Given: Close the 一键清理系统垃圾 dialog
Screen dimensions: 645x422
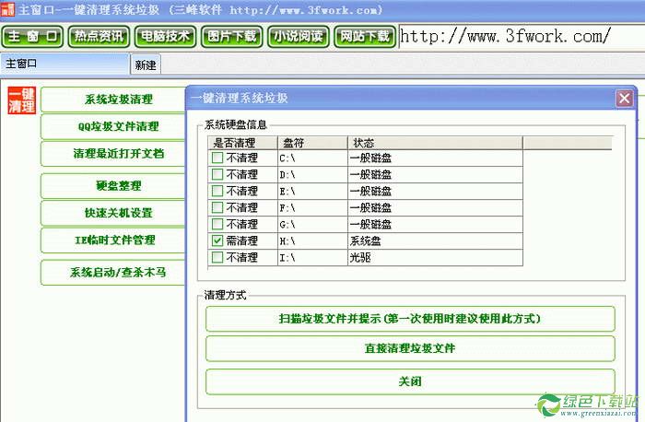Looking at the screenshot, I should (625, 98).
